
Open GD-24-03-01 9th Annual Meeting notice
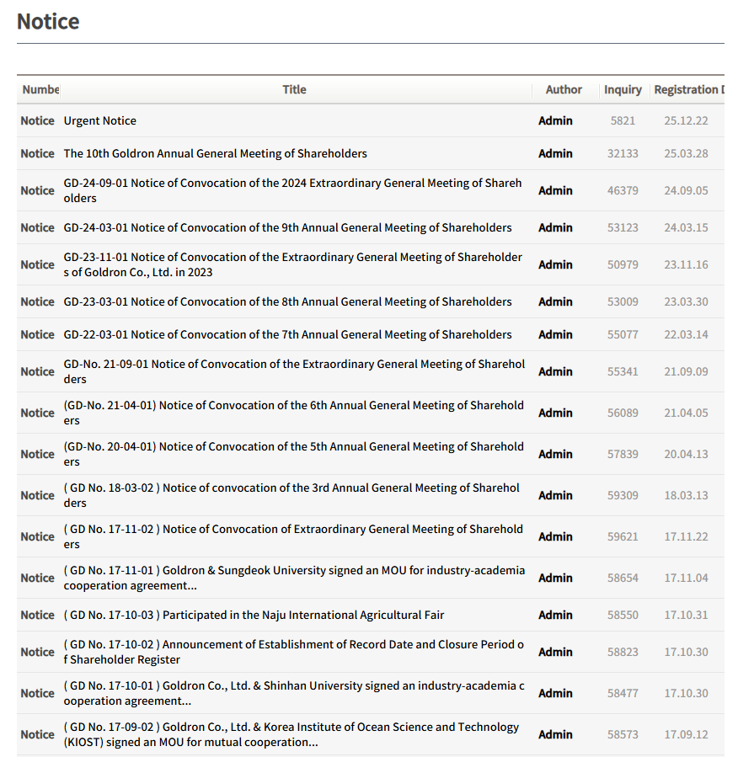point(287,227)
